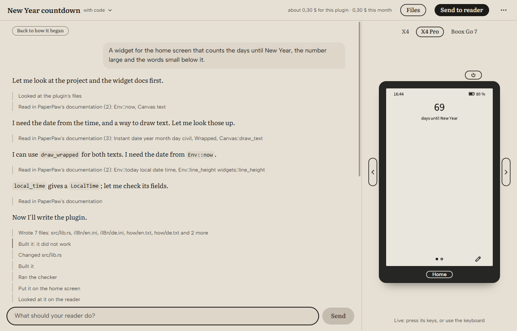Expand the 'Instant date year month day civil' docs step

coord(141,138)
